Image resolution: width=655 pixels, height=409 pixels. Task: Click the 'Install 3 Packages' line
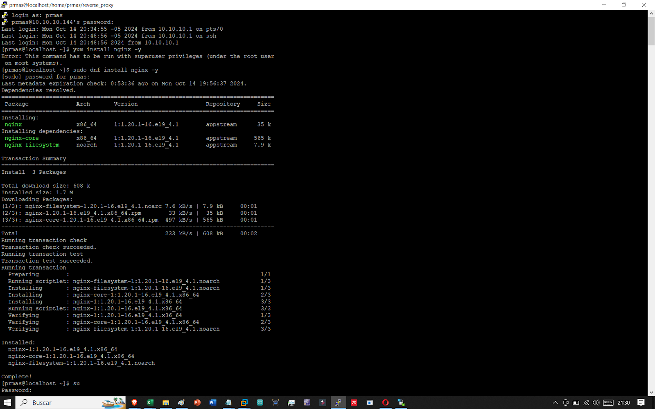pyautogui.click(x=34, y=172)
